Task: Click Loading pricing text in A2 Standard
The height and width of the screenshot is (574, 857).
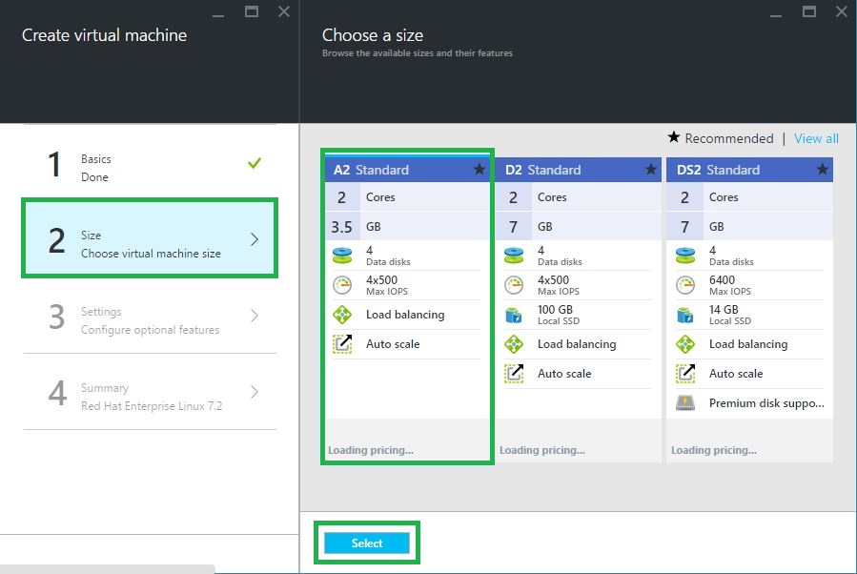Action: (371, 450)
